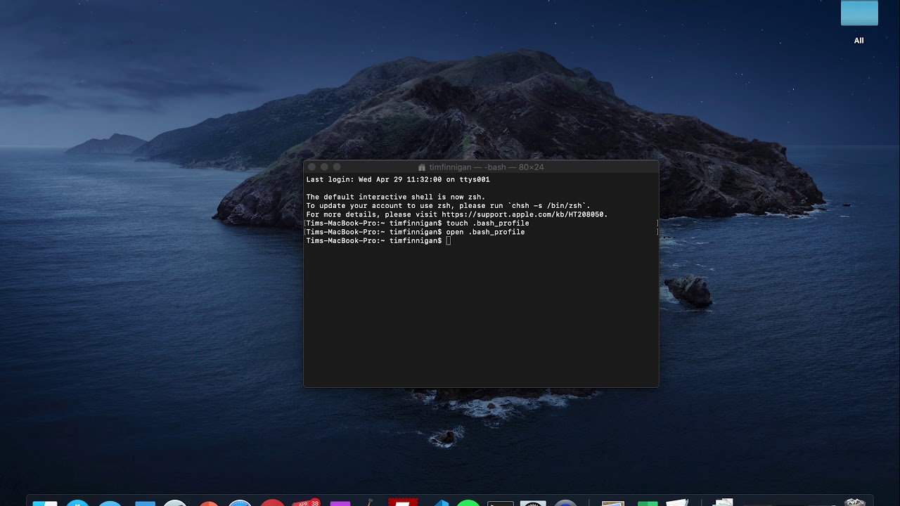This screenshot has width=900, height=506.
Task: Click the Terminal title 'timfinnigan — -bash — 80×24'
Action: 487,167
